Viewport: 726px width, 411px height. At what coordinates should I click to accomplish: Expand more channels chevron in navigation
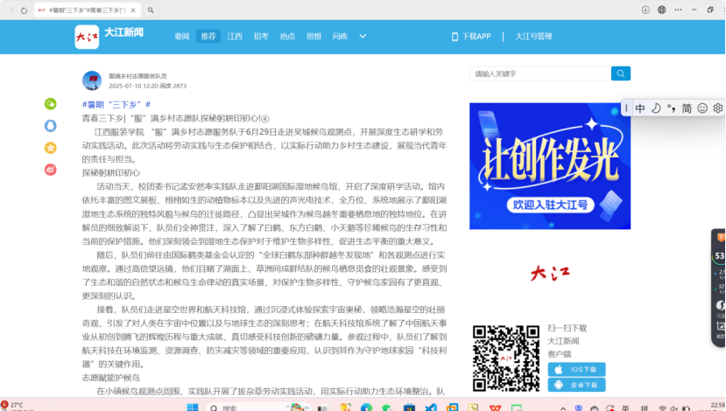[x=363, y=37]
